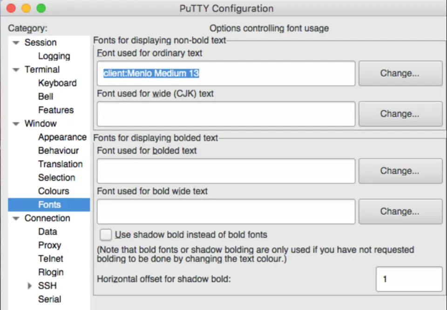The height and width of the screenshot is (310, 447).
Task: Maximize the PuTTY Configuration window
Action: tap(41, 8)
